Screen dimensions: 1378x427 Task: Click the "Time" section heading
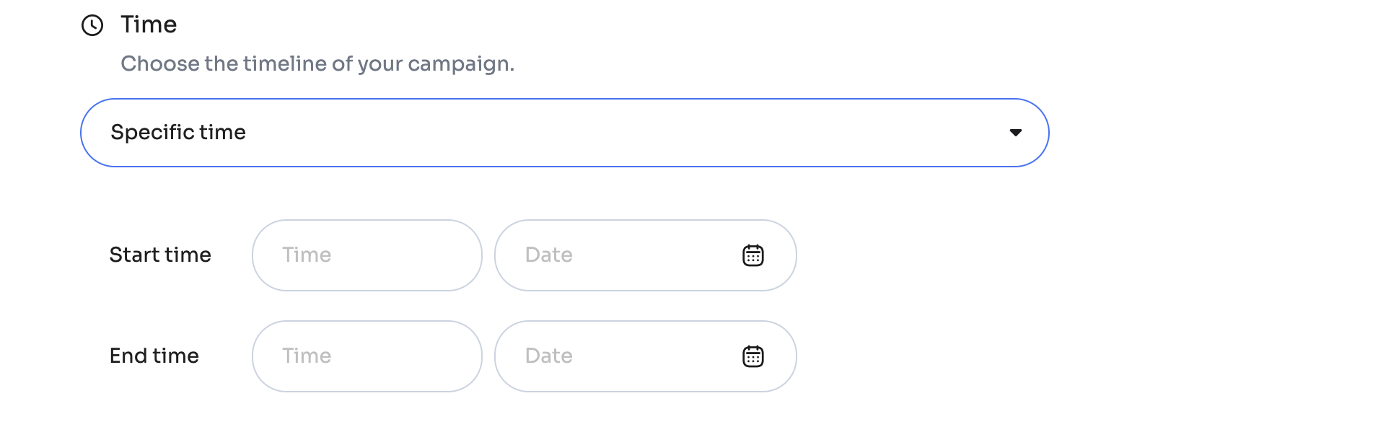point(149,25)
